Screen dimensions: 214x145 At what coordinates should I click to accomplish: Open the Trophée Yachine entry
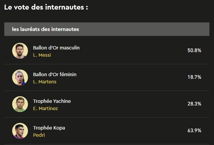[x=52, y=101]
